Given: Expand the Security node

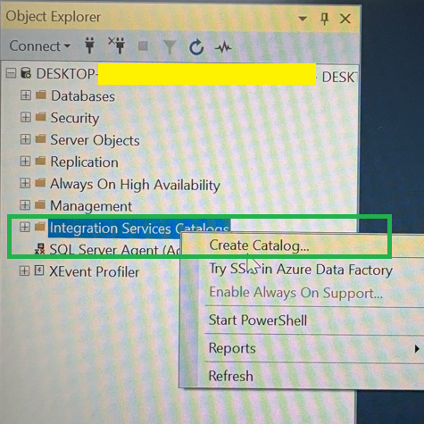Looking at the screenshot, I should pos(26,117).
